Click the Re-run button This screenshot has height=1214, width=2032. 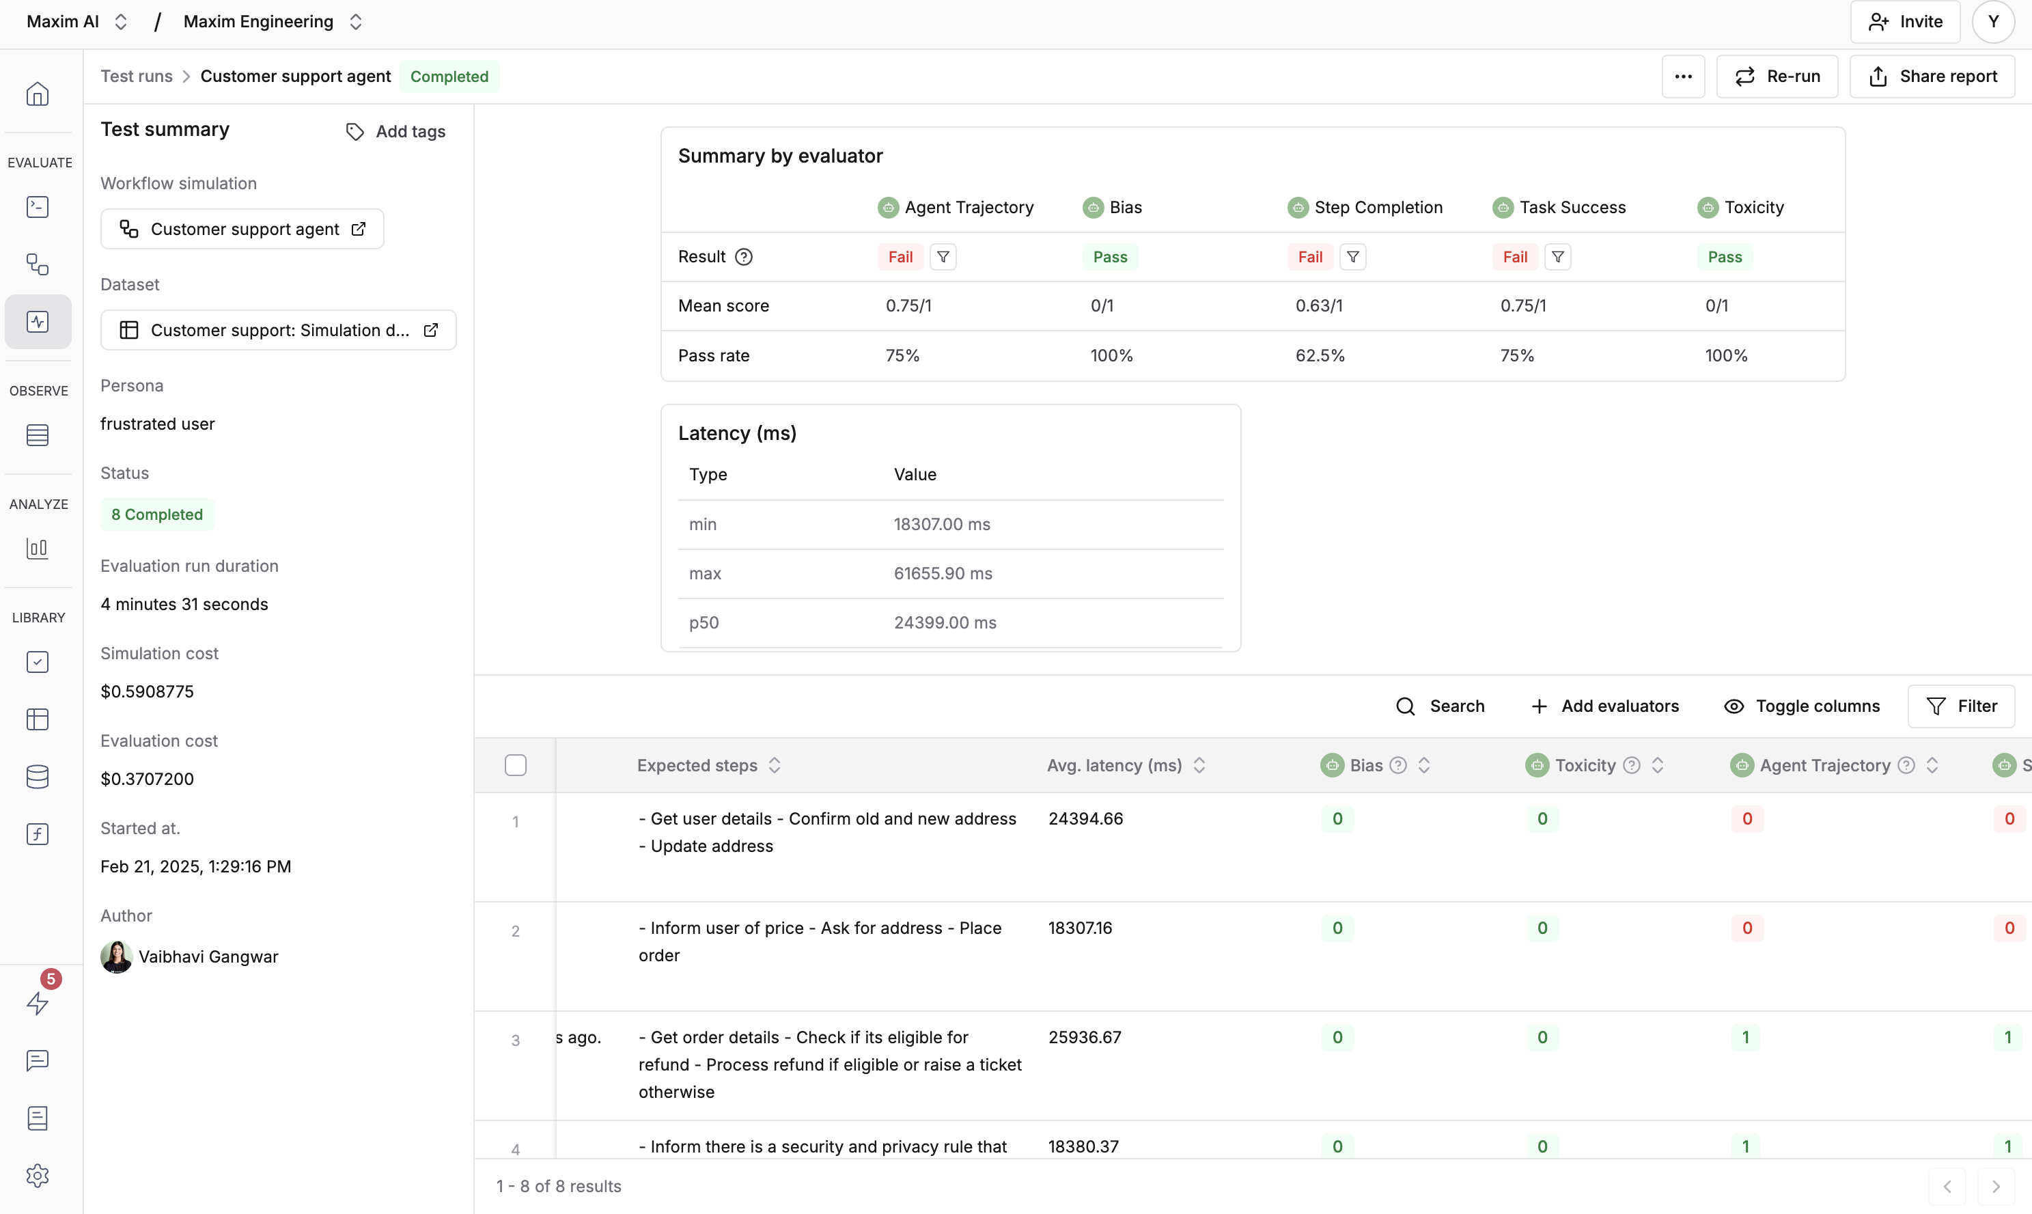pyautogui.click(x=1777, y=77)
